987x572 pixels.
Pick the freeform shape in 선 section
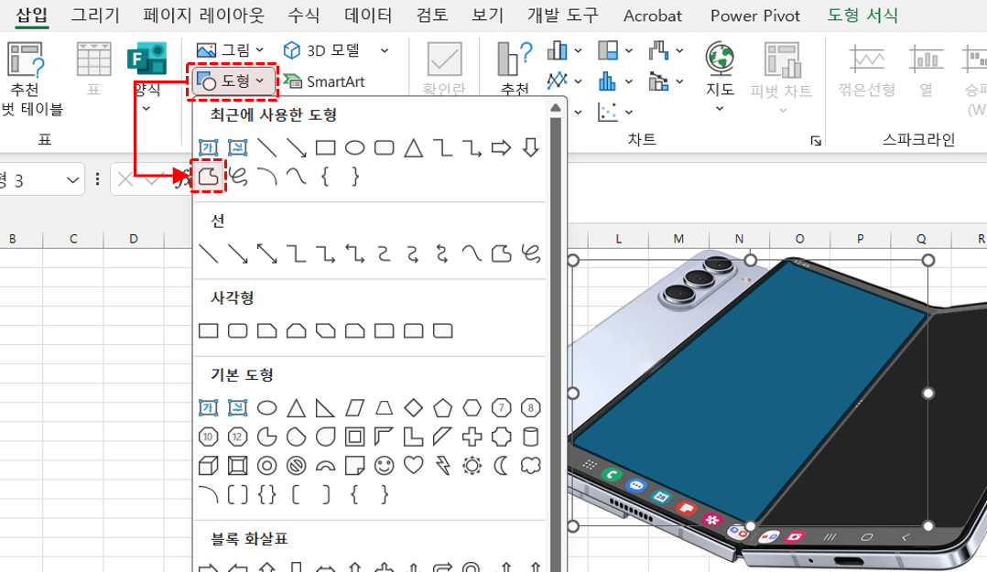501,254
